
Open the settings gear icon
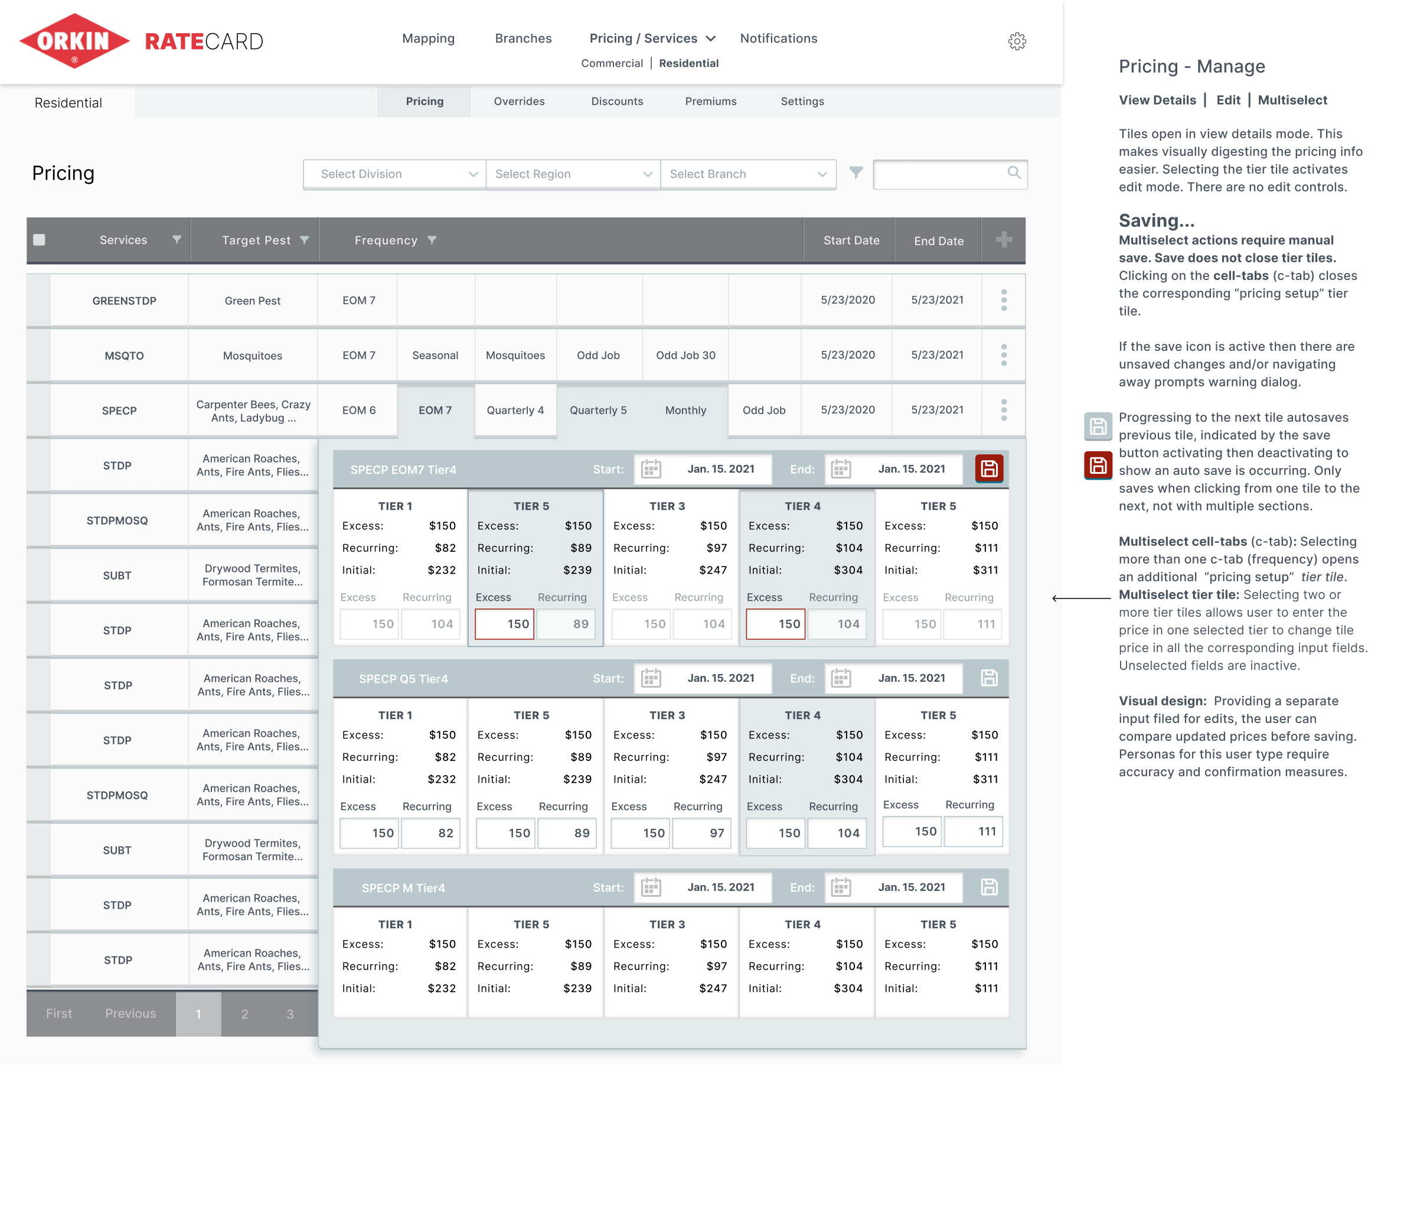[1017, 41]
